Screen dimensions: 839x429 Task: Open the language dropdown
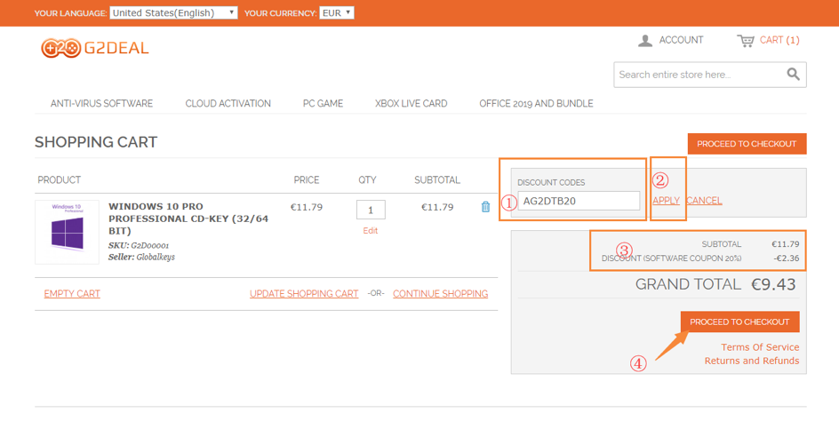[173, 13]
